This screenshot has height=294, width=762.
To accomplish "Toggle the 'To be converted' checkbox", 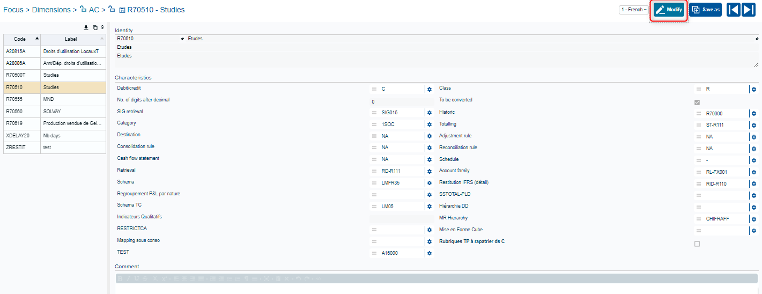I will click(x=697, y=102).
